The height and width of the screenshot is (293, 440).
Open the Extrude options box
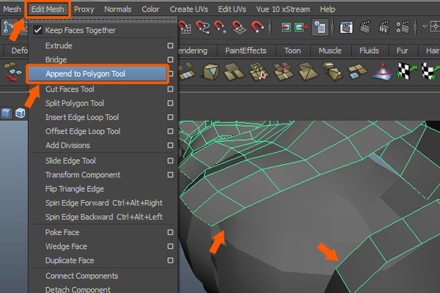pyautogui.click(x=170, y=45)
